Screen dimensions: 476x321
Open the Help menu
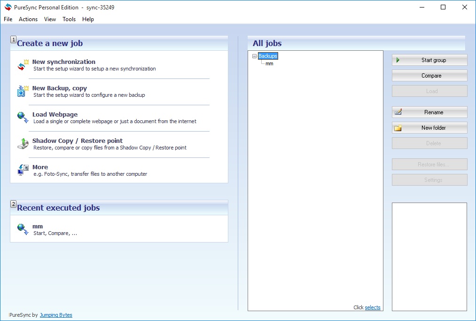pos(88,19)
